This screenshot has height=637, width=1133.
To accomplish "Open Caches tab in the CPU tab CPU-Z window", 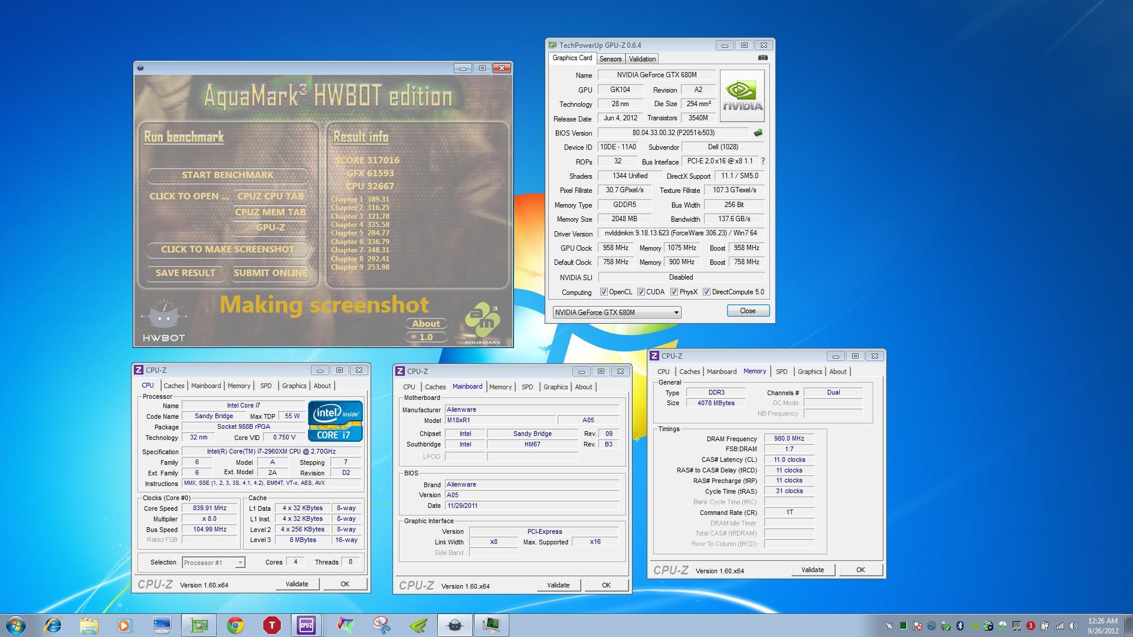I will coord(173,386).
